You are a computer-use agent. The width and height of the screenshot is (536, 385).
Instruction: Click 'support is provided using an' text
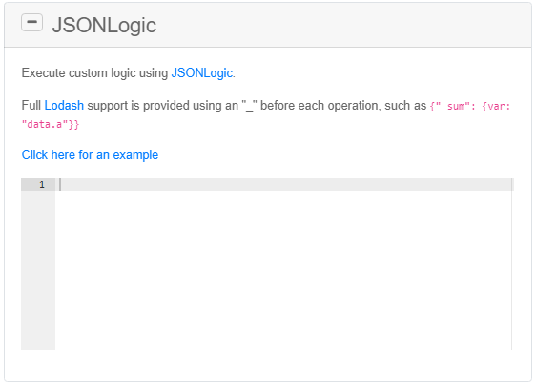coord(163,105)
